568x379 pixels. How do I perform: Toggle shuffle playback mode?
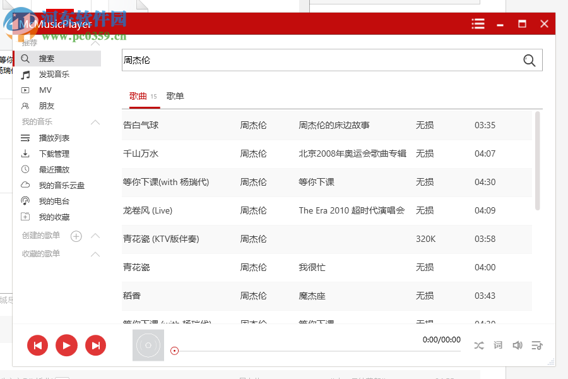point(479,345)
